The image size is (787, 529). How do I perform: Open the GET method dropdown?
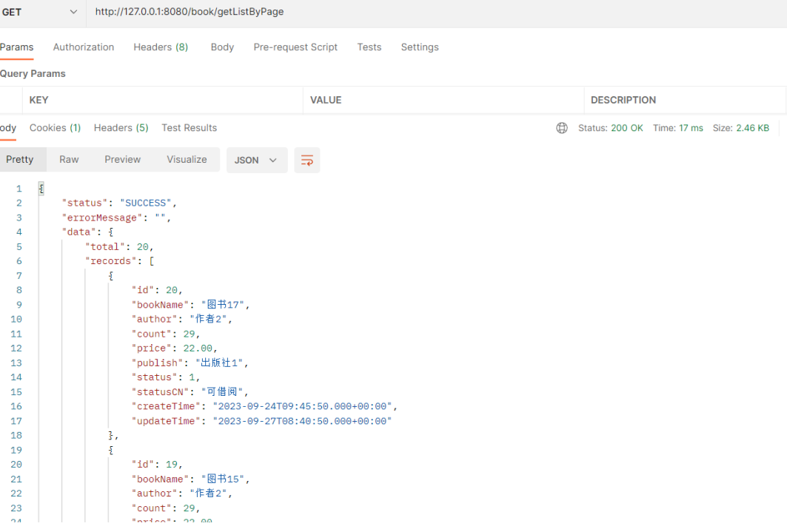click(39, 12)
